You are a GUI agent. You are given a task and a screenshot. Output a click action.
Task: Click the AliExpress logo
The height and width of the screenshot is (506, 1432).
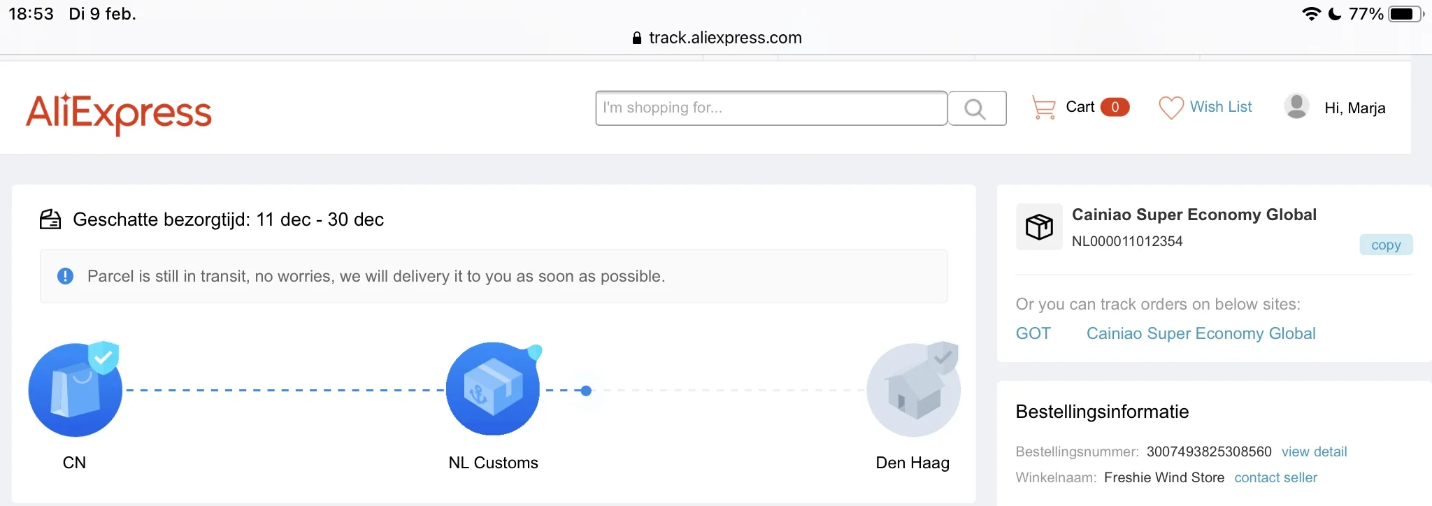click(119, 113)
